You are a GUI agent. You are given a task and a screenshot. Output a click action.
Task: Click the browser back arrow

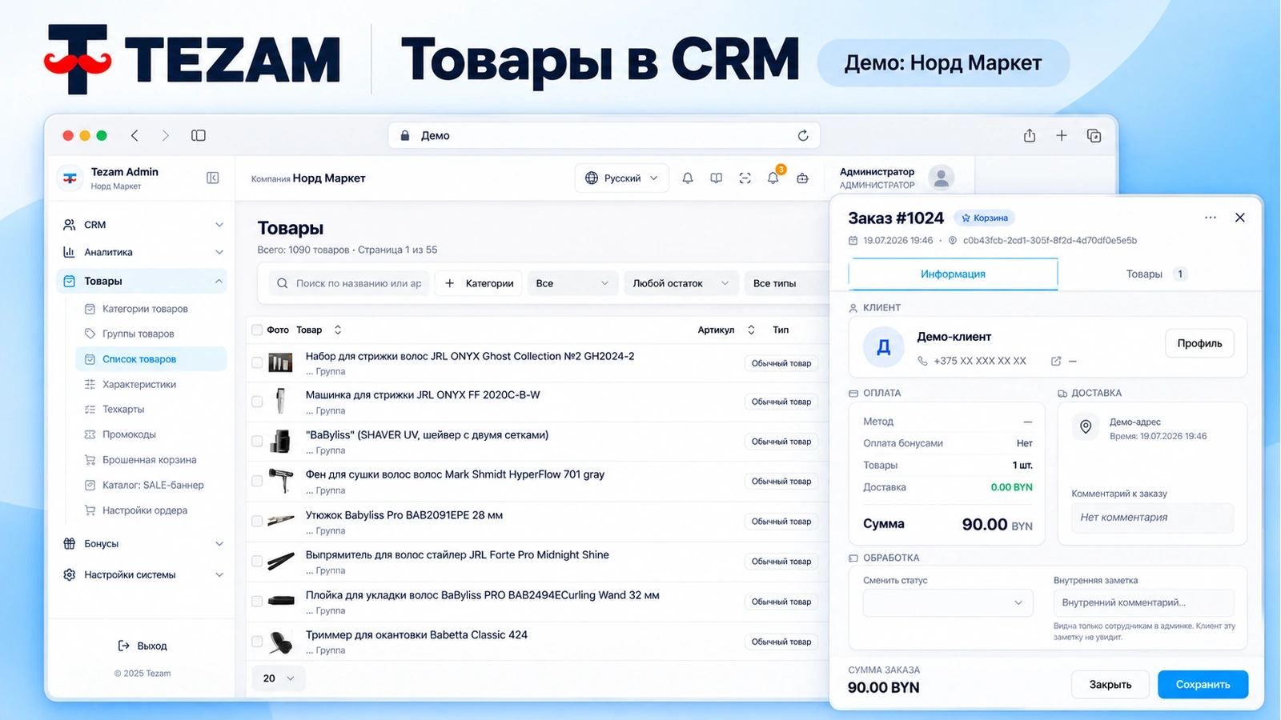click(x=135, y=136)
